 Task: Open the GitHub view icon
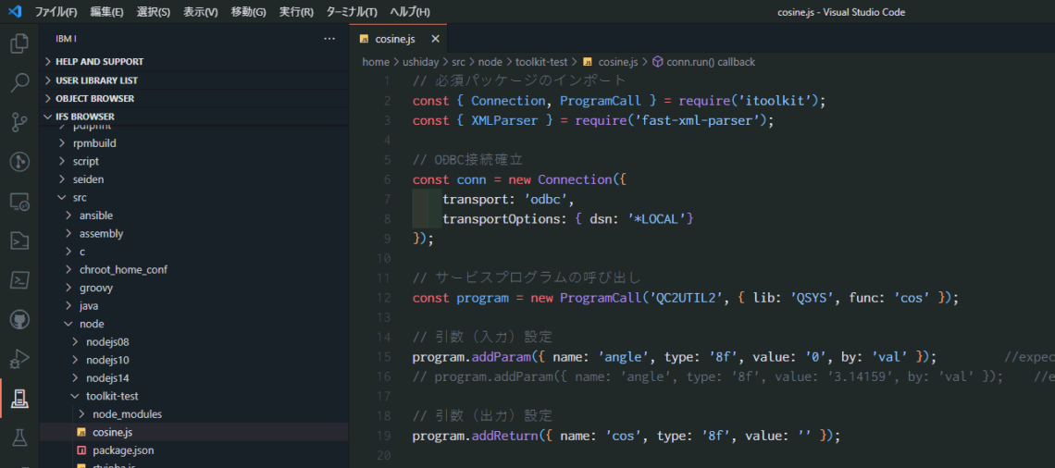[x=19, y=320]
